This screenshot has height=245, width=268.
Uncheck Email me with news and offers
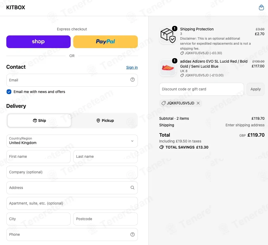point(9,92)
